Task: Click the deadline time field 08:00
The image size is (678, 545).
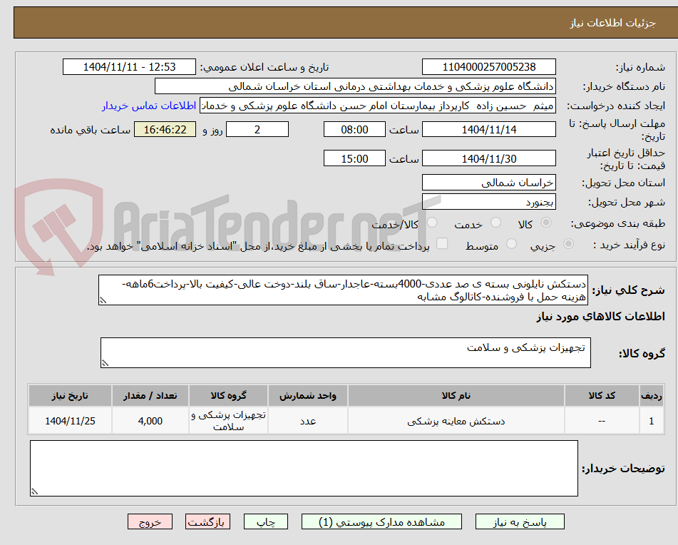Action: (354, 129)
